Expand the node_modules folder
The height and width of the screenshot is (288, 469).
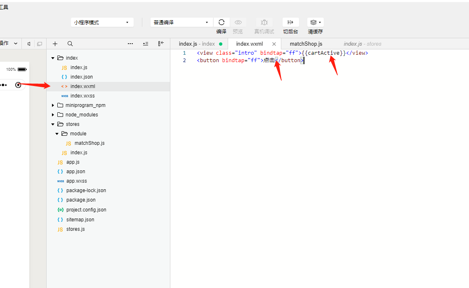(53, 115)
